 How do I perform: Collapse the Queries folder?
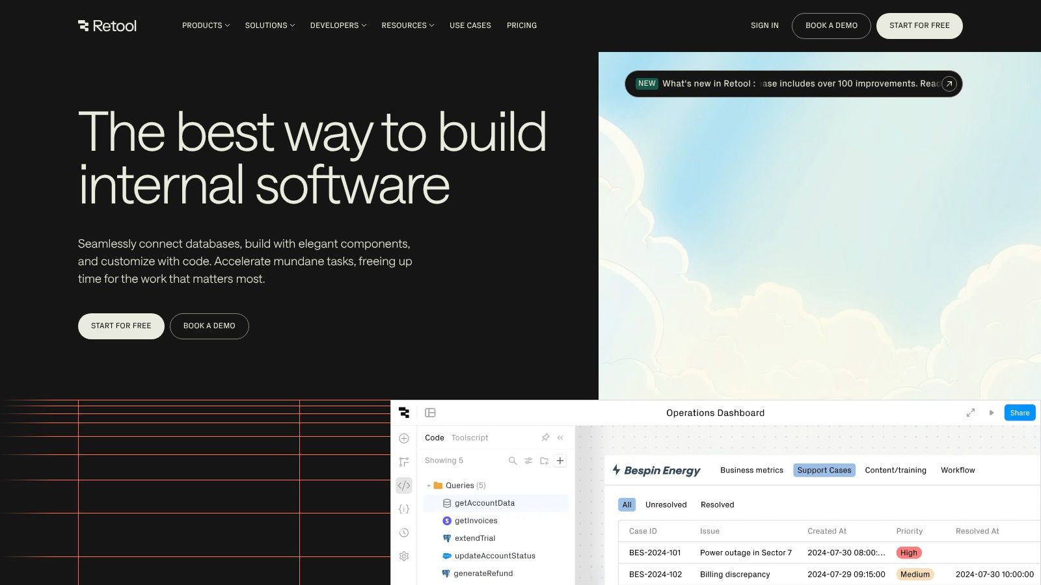[x=429, y=486]
